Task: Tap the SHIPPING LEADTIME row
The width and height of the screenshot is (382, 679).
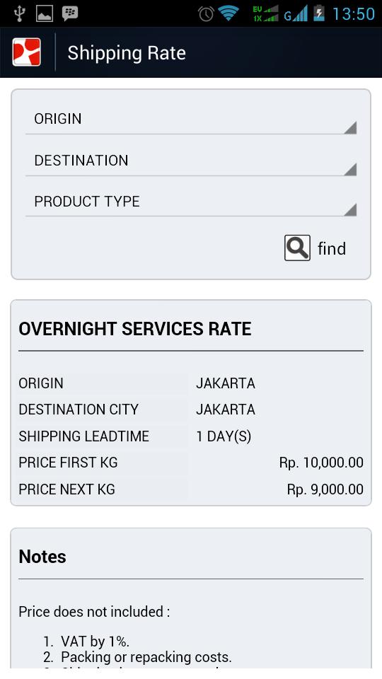Action: [191, 436]
